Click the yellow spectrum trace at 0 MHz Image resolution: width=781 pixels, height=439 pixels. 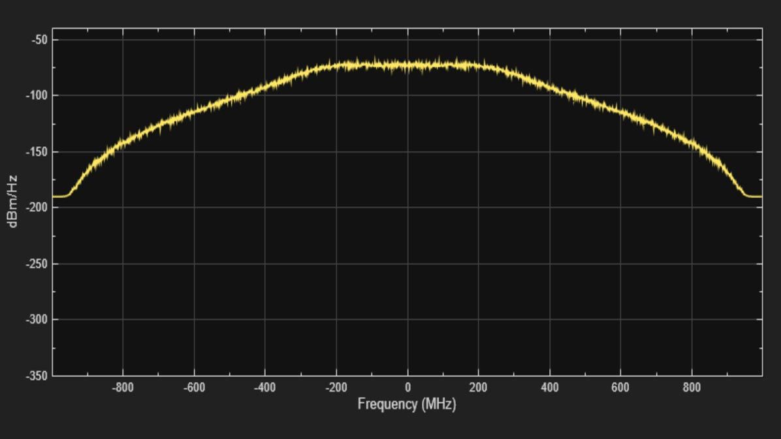(407, 65)
